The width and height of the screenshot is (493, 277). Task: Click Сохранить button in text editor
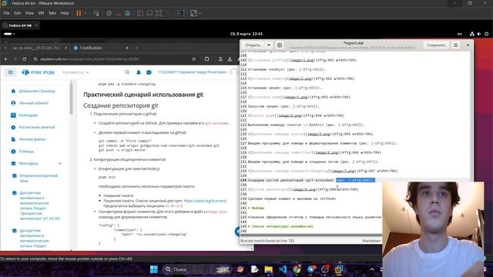(436, 45)
